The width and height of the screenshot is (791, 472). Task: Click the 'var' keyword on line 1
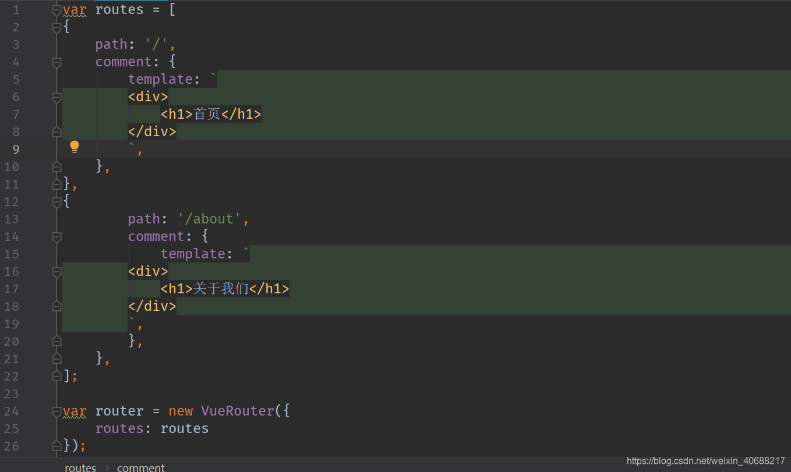(75, 10)
